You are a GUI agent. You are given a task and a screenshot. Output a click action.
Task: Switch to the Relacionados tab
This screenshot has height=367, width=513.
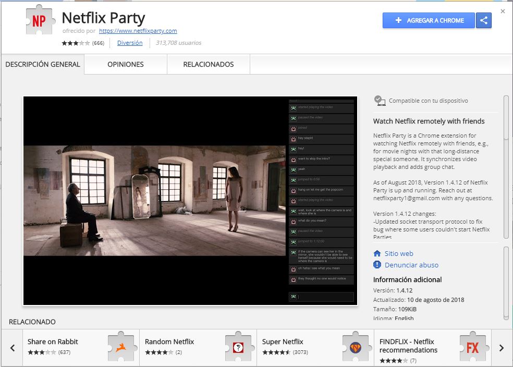[209, 64]
